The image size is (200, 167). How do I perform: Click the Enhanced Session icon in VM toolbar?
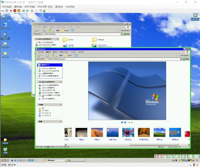point(41,11)
